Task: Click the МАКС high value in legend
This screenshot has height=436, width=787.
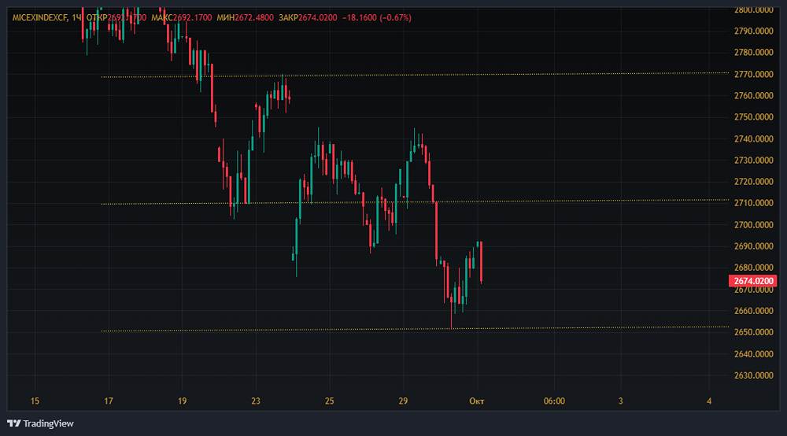Action: click(x=191, y=17)
